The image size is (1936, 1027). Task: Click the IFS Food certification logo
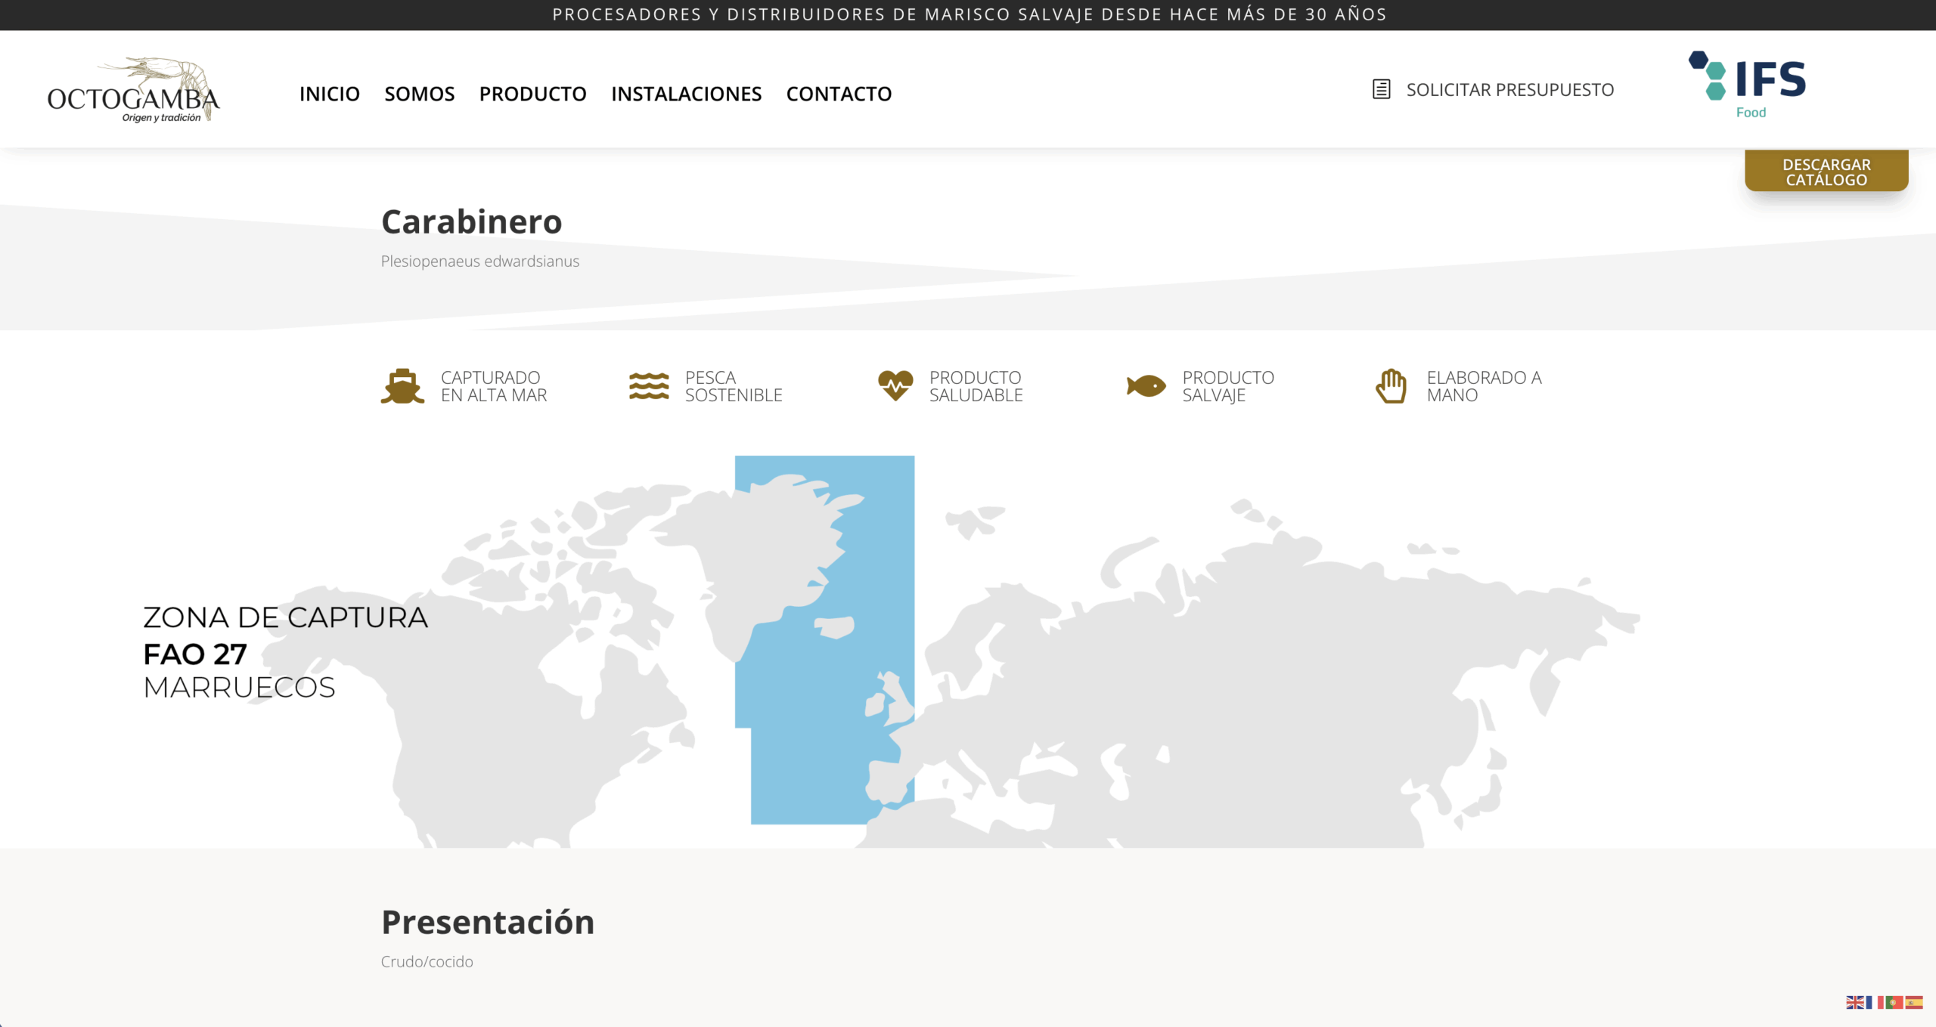click(x=1747, y=85)
